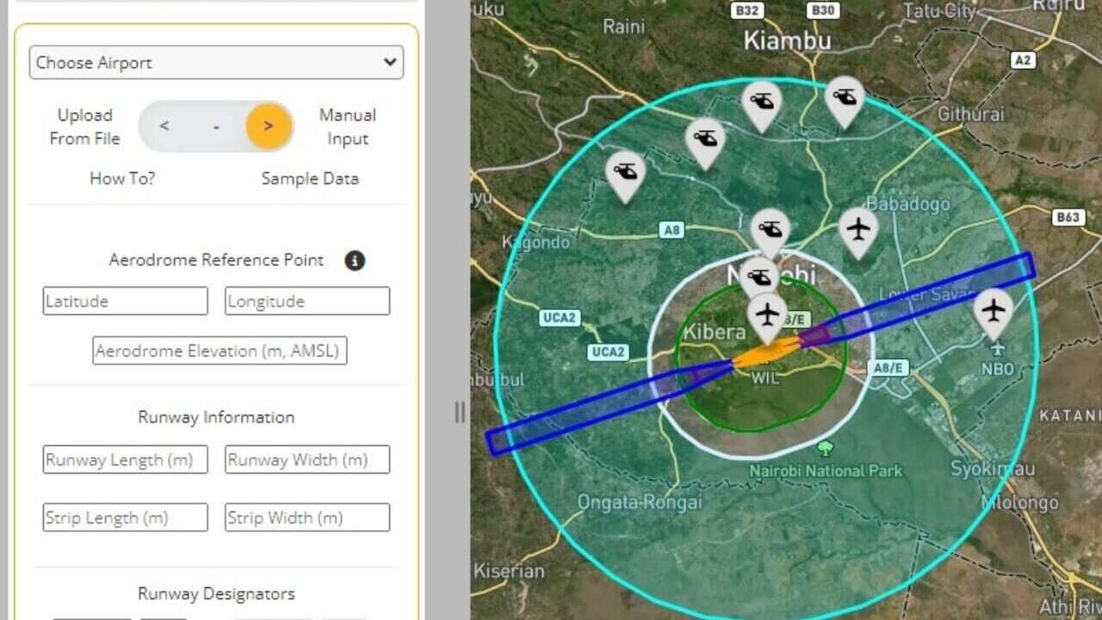The height and width of the screenshot is (620, 1102).
Task: Focus the Longitude input field
Action: pos(307,301)
